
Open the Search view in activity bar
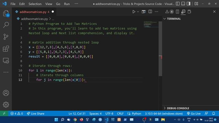[x=6, y=25]
